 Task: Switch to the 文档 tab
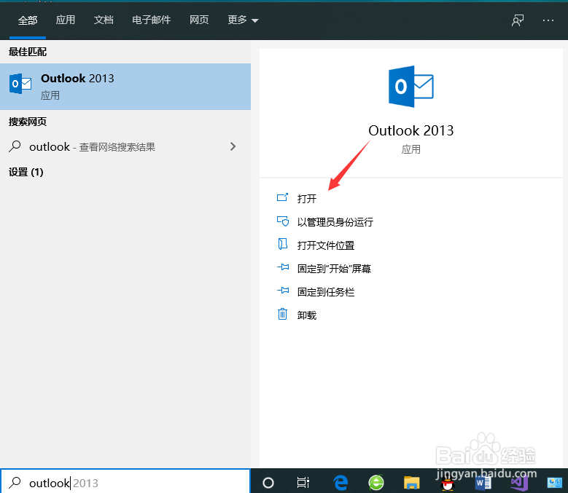point(104,20)
